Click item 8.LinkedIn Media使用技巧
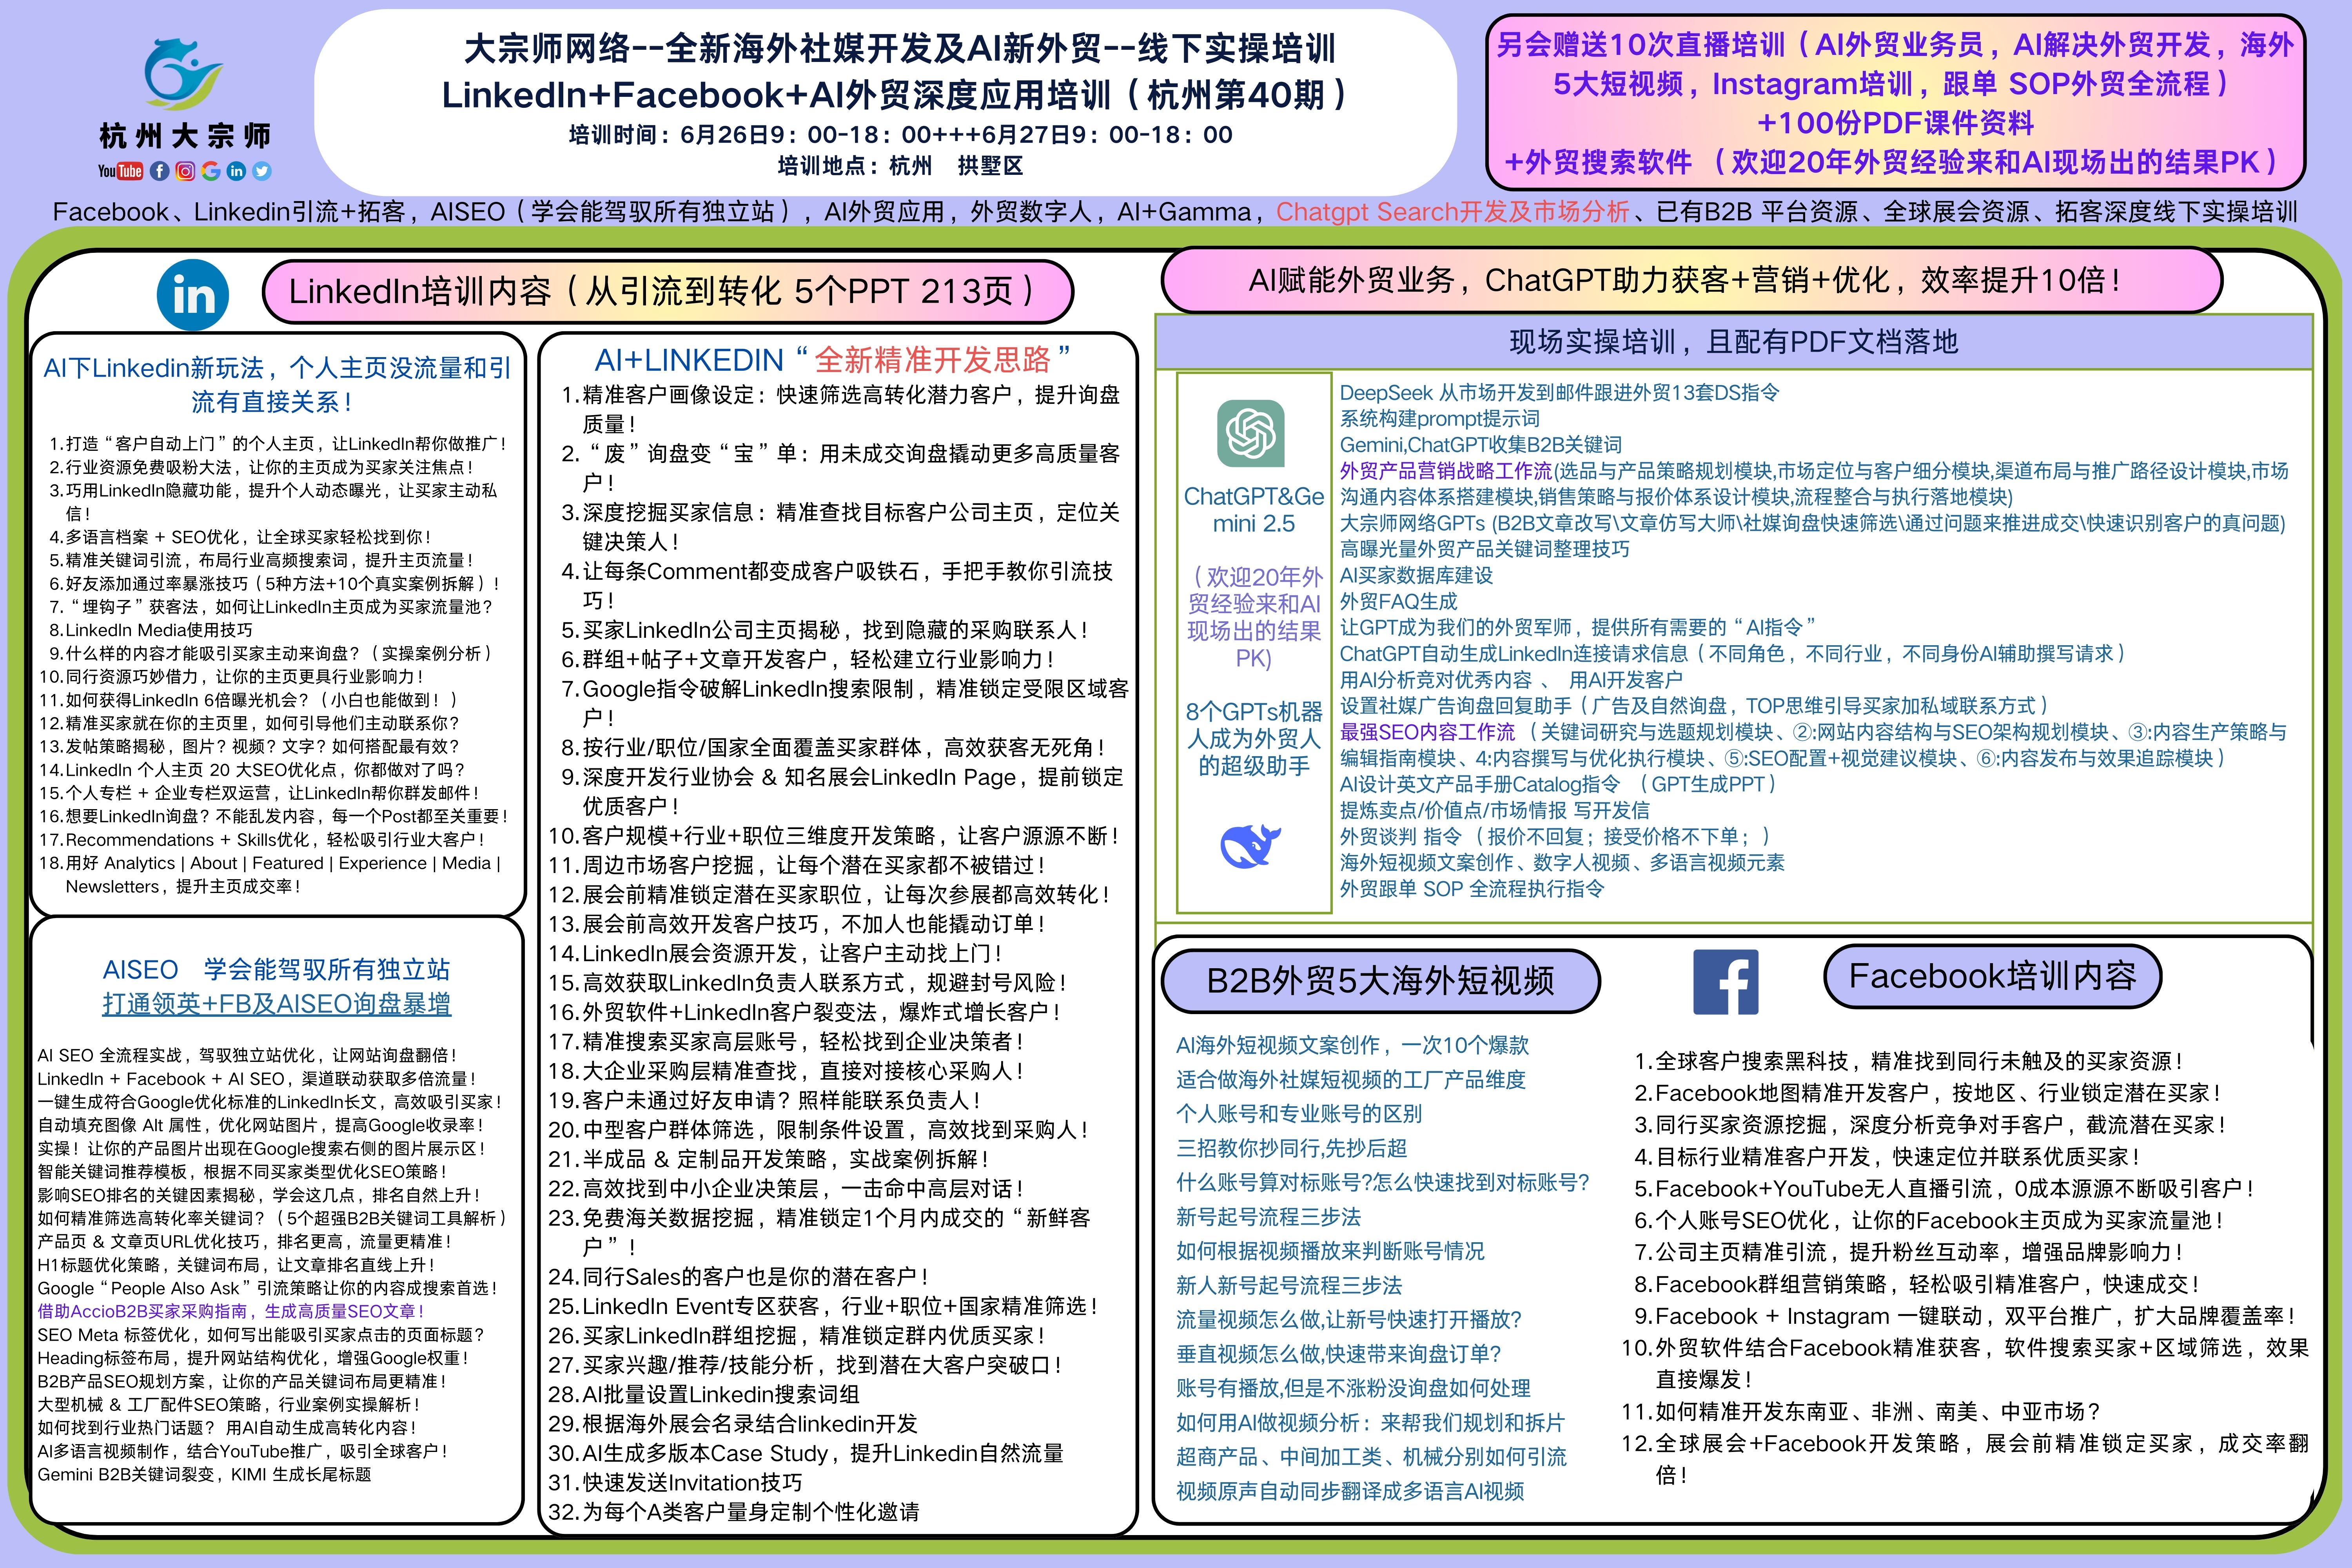Image resolution: width=2352 pixels, height=1568 pixels. [150, 630]
